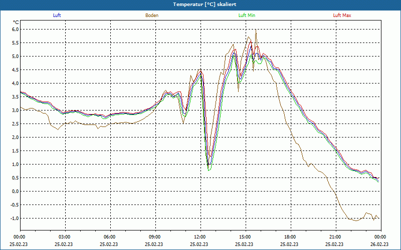Viewport: 401px width, 250px height.
Task: Click the '12:00' time axis label
Action: [199, 237]
